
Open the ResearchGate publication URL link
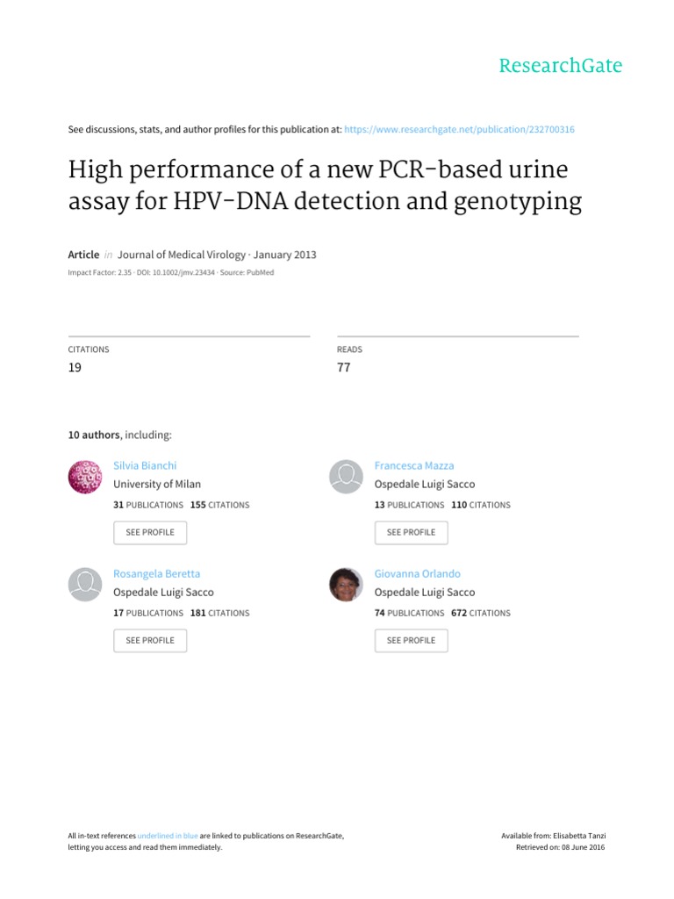(460, 129)
